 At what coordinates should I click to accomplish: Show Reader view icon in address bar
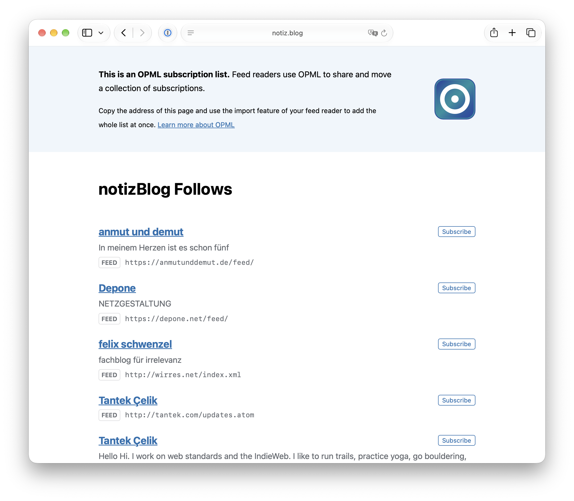click(191, 33)
